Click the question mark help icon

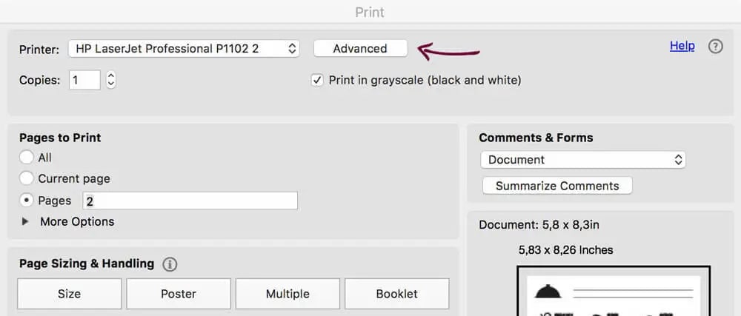point(715,47)
